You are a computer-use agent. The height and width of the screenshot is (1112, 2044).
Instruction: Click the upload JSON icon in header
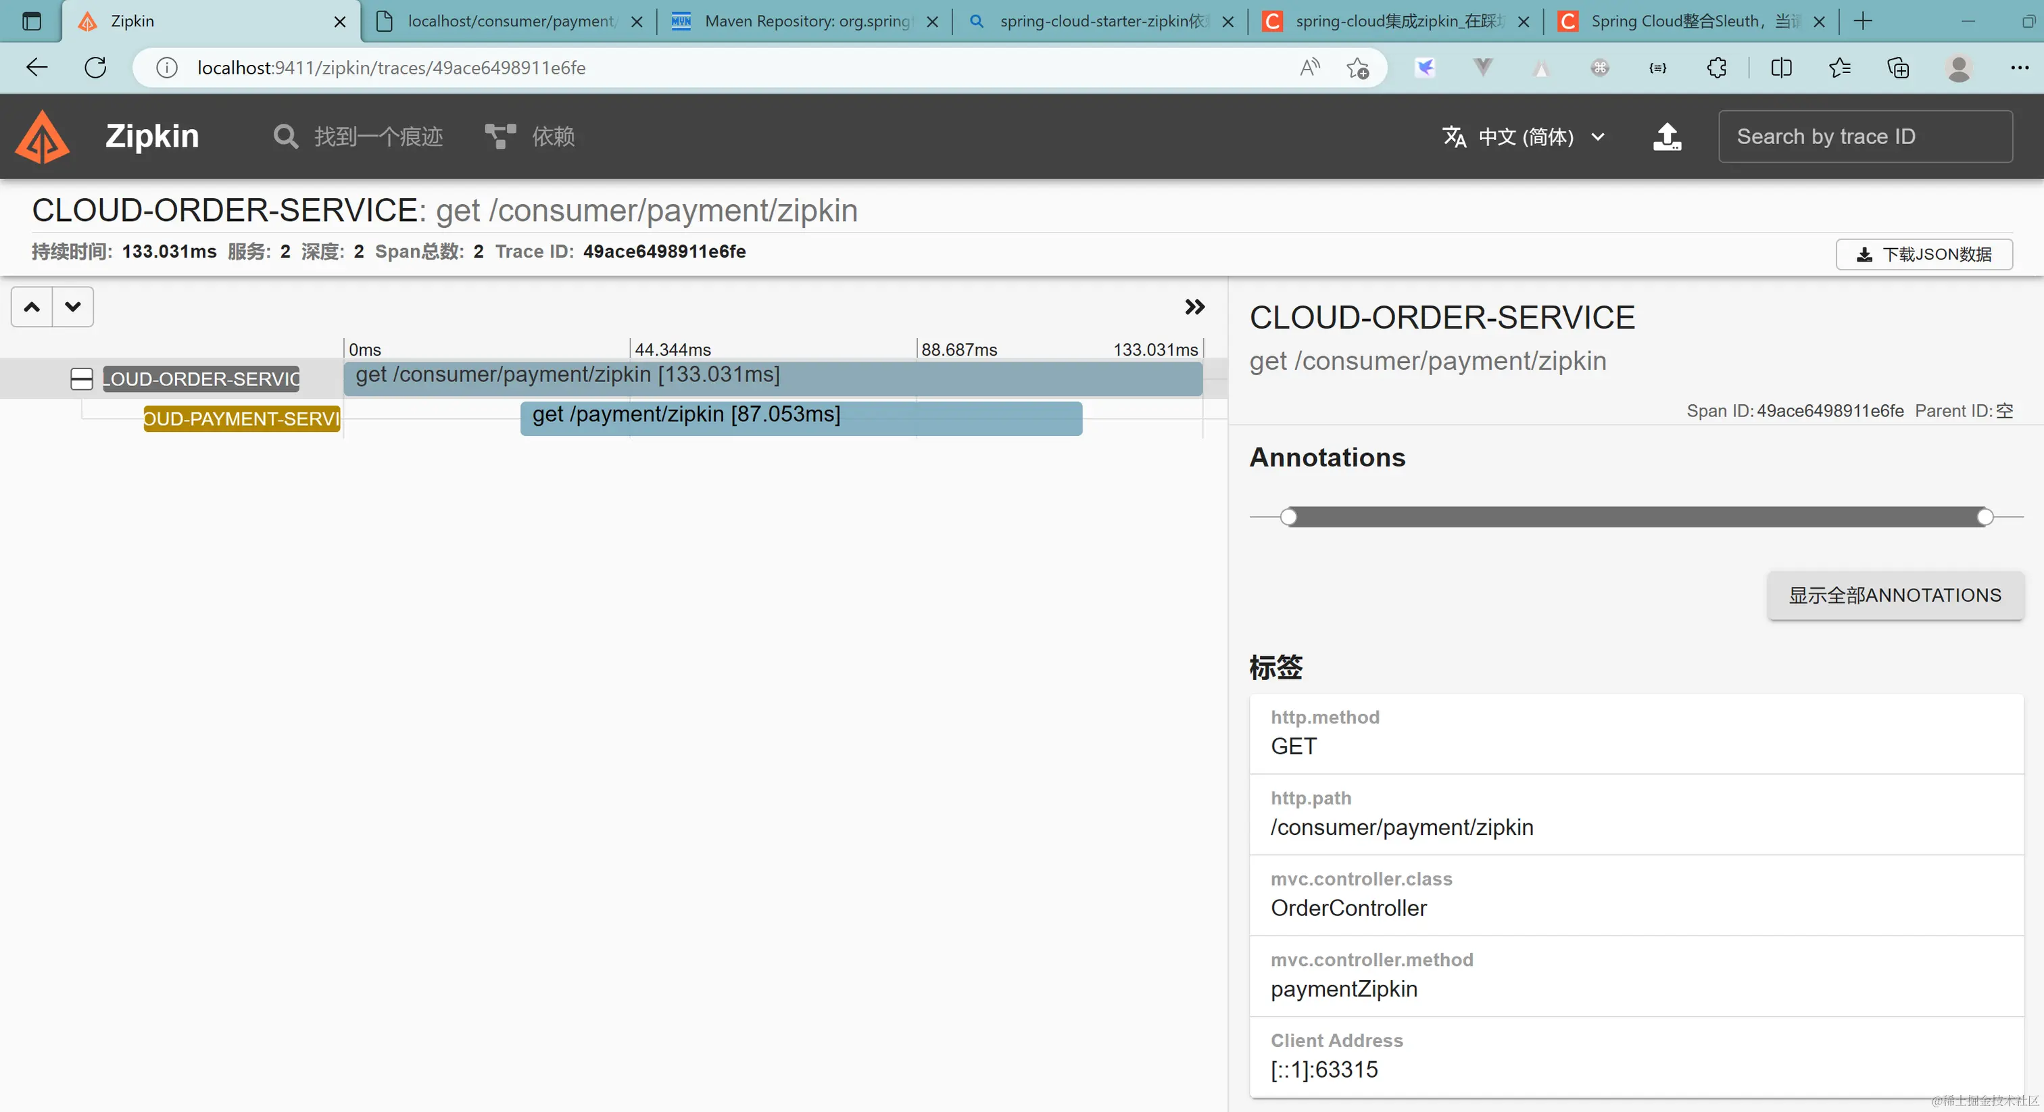click(x=1666, y=137)
